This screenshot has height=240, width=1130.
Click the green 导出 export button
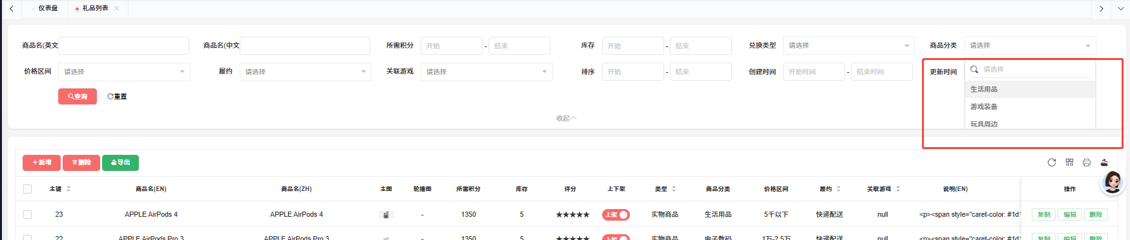click(120, 163)
